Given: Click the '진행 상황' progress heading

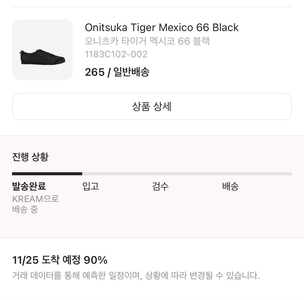Looking at the screenshot, I should tap(30, 156).
